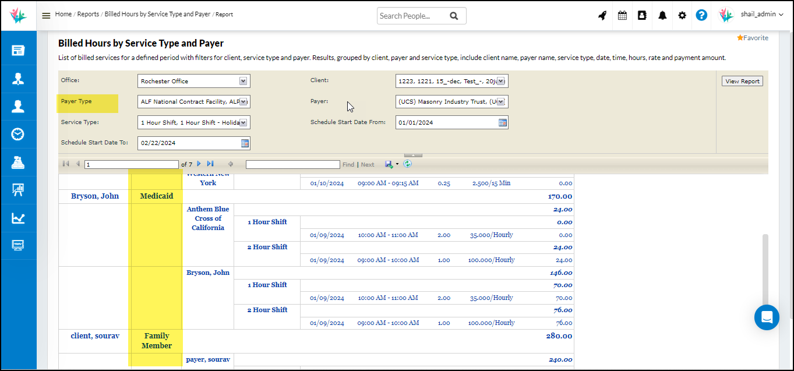Click the Bryson, John client link
794x371 pixels.
[x=95, y=196]
